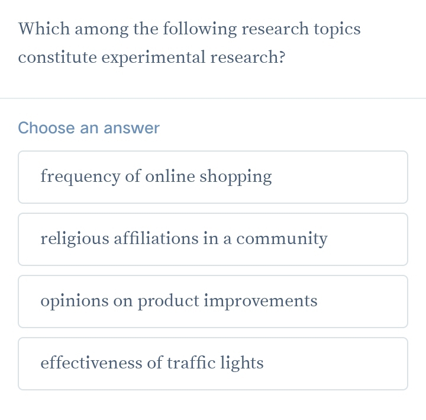
Task: Click the word 'improvements' in third option
Action: coord(260,301)
